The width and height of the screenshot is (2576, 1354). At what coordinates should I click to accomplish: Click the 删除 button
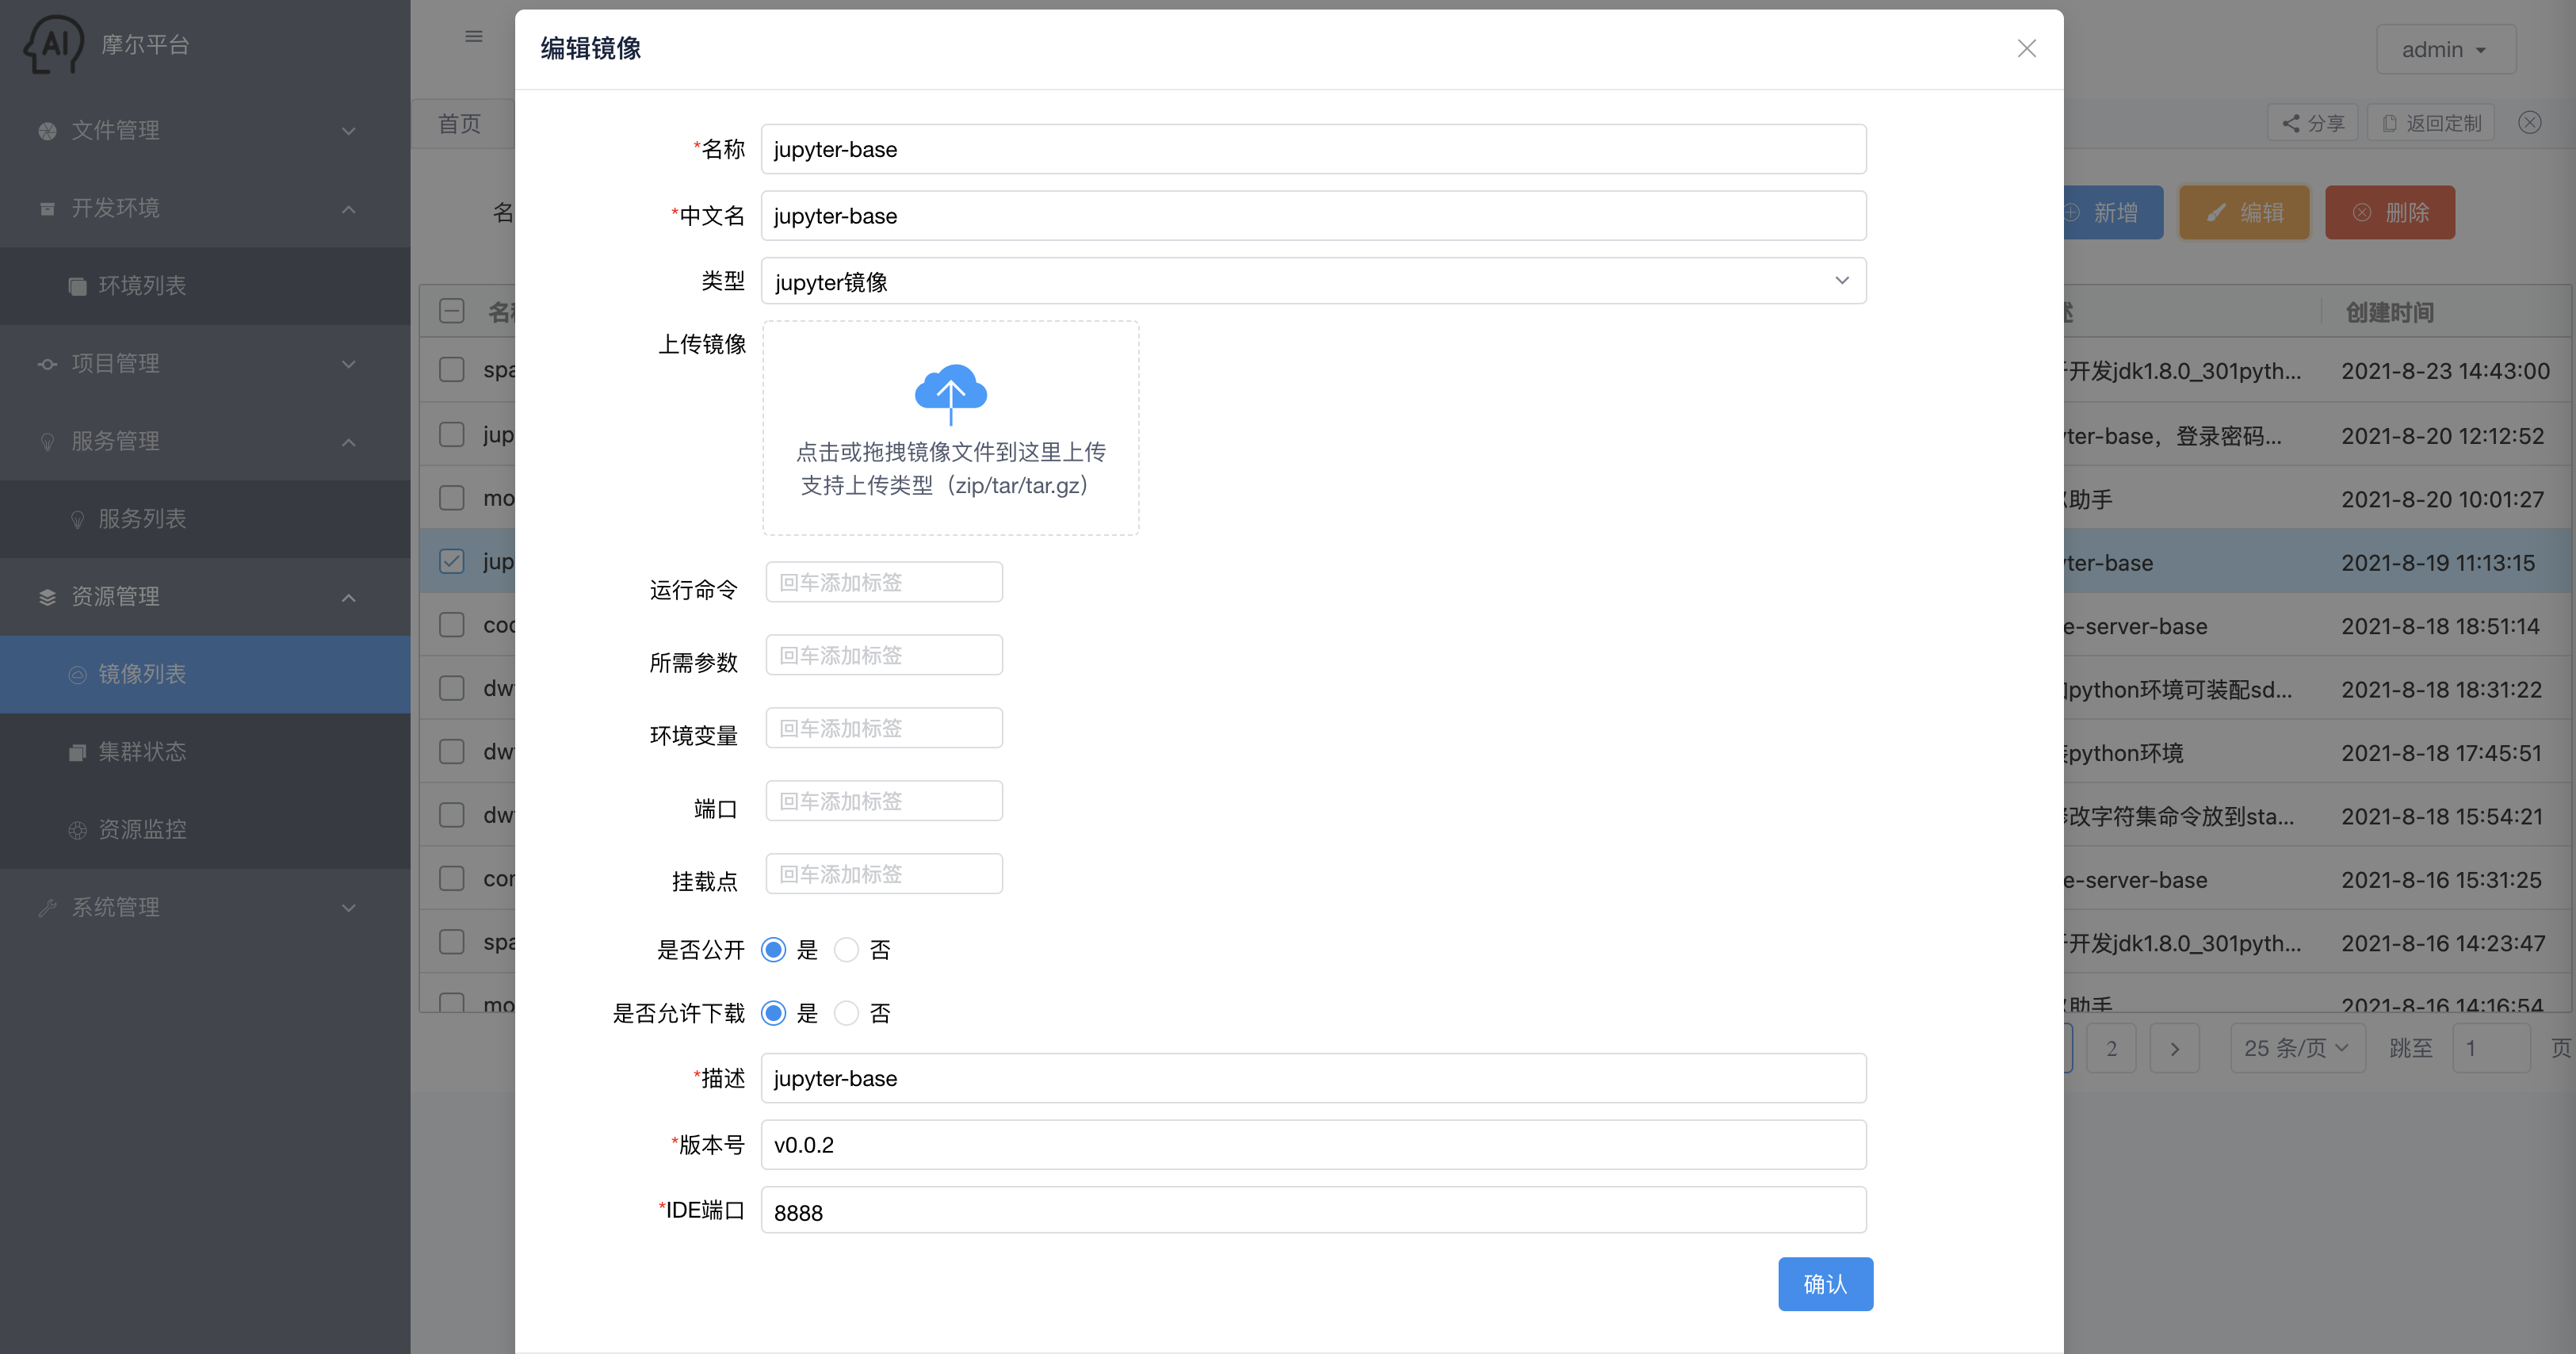[2389, 213]
